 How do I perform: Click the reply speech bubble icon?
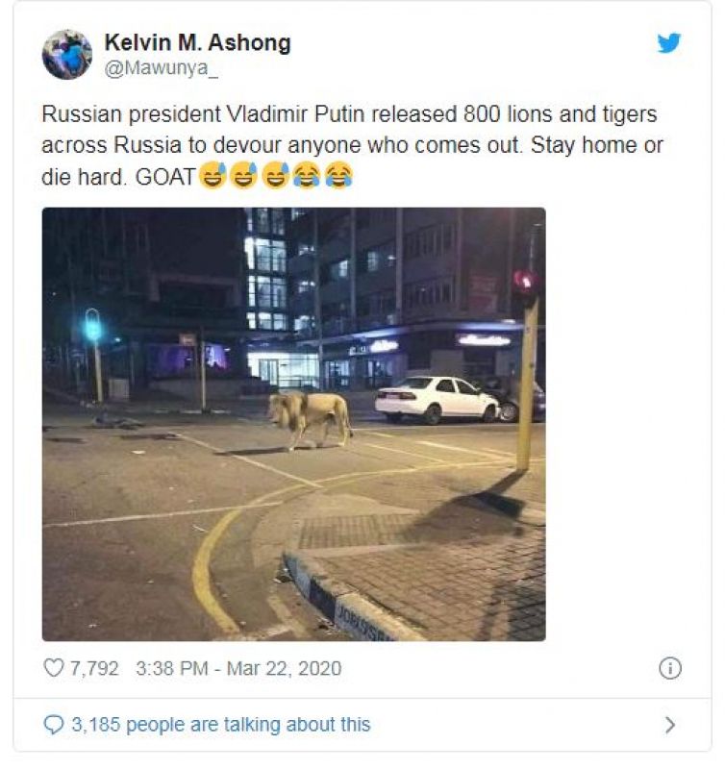tap(54, 725)
